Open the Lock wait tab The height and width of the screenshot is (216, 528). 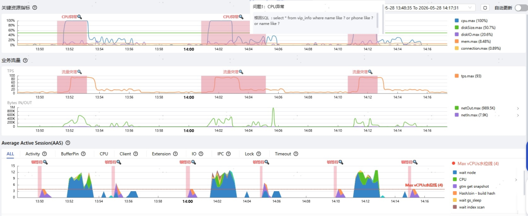click(x=249, y=154)
